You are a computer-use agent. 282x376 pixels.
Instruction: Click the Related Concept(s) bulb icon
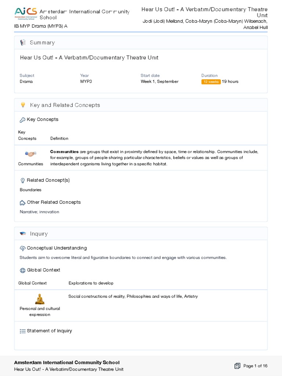point(22,180)
